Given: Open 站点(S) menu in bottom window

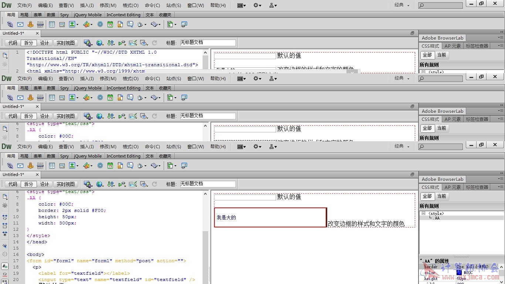Looking at the screenshot, I should tap(173, 146).
